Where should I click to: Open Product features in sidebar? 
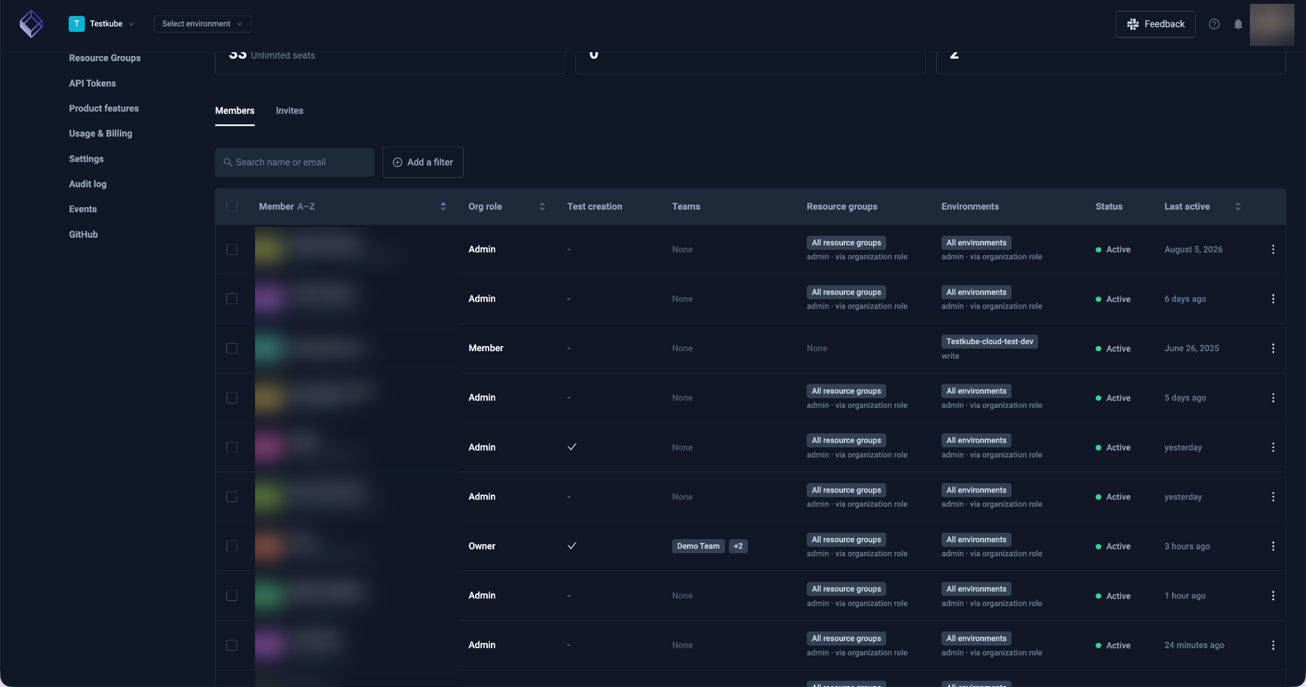click(x=104, y=108)
